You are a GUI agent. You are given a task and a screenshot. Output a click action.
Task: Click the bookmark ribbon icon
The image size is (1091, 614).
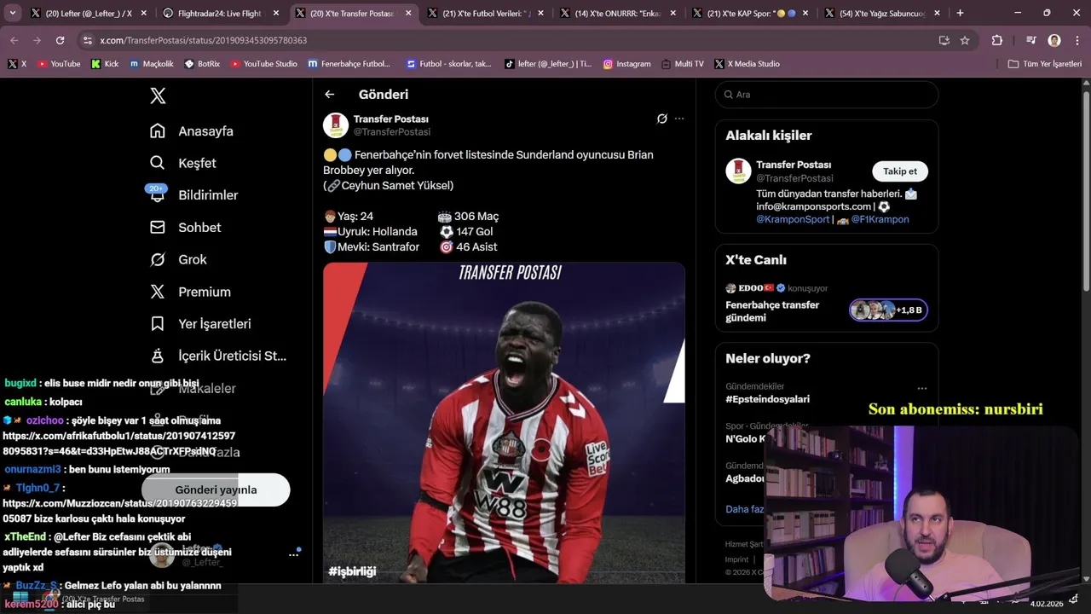(x=158, y=324)
